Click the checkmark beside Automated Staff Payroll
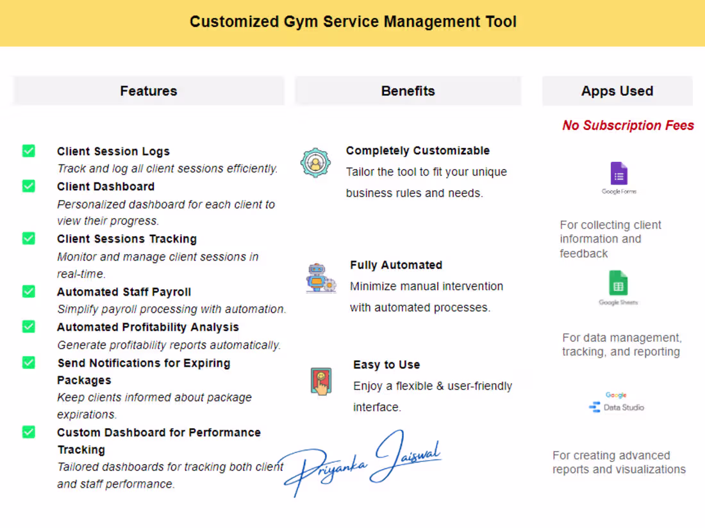Viewport: 705px width, 528px height. pyautogui.click(x=28, y=291)
